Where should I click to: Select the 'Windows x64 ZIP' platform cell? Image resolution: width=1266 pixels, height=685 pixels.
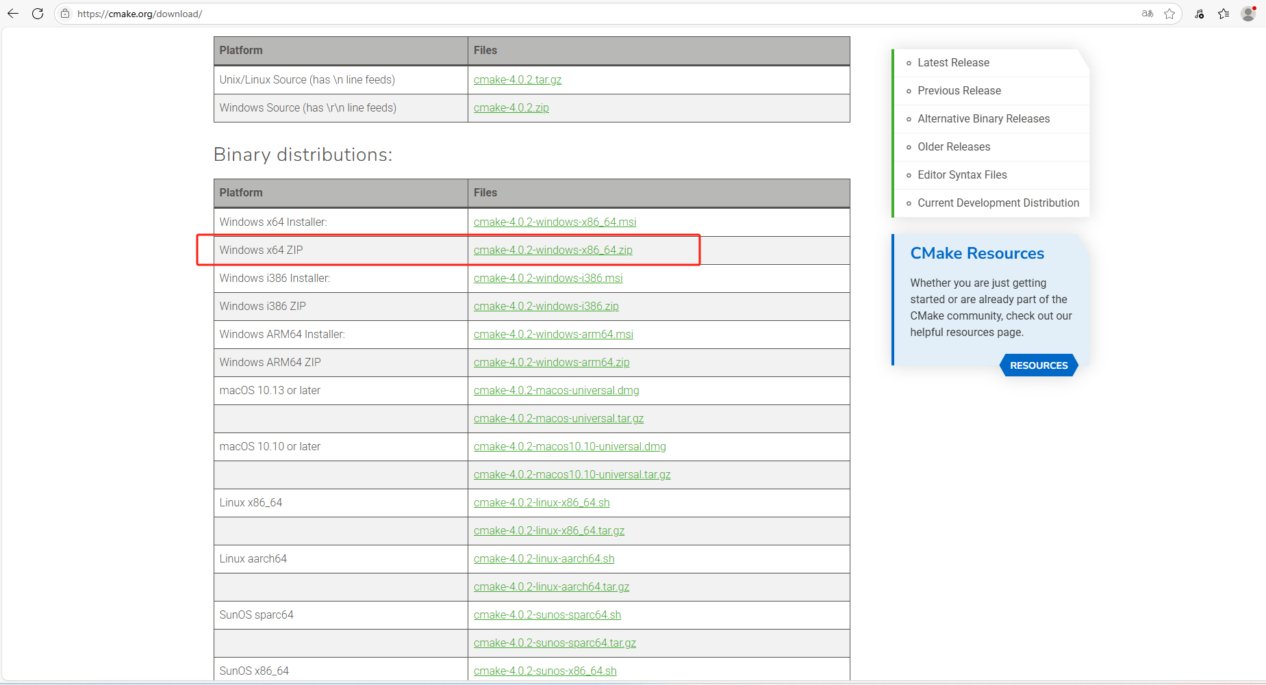[340, 250]
